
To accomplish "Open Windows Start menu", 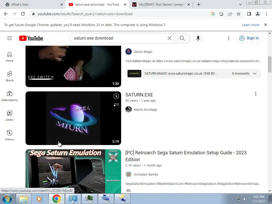I will pos(7,199).
